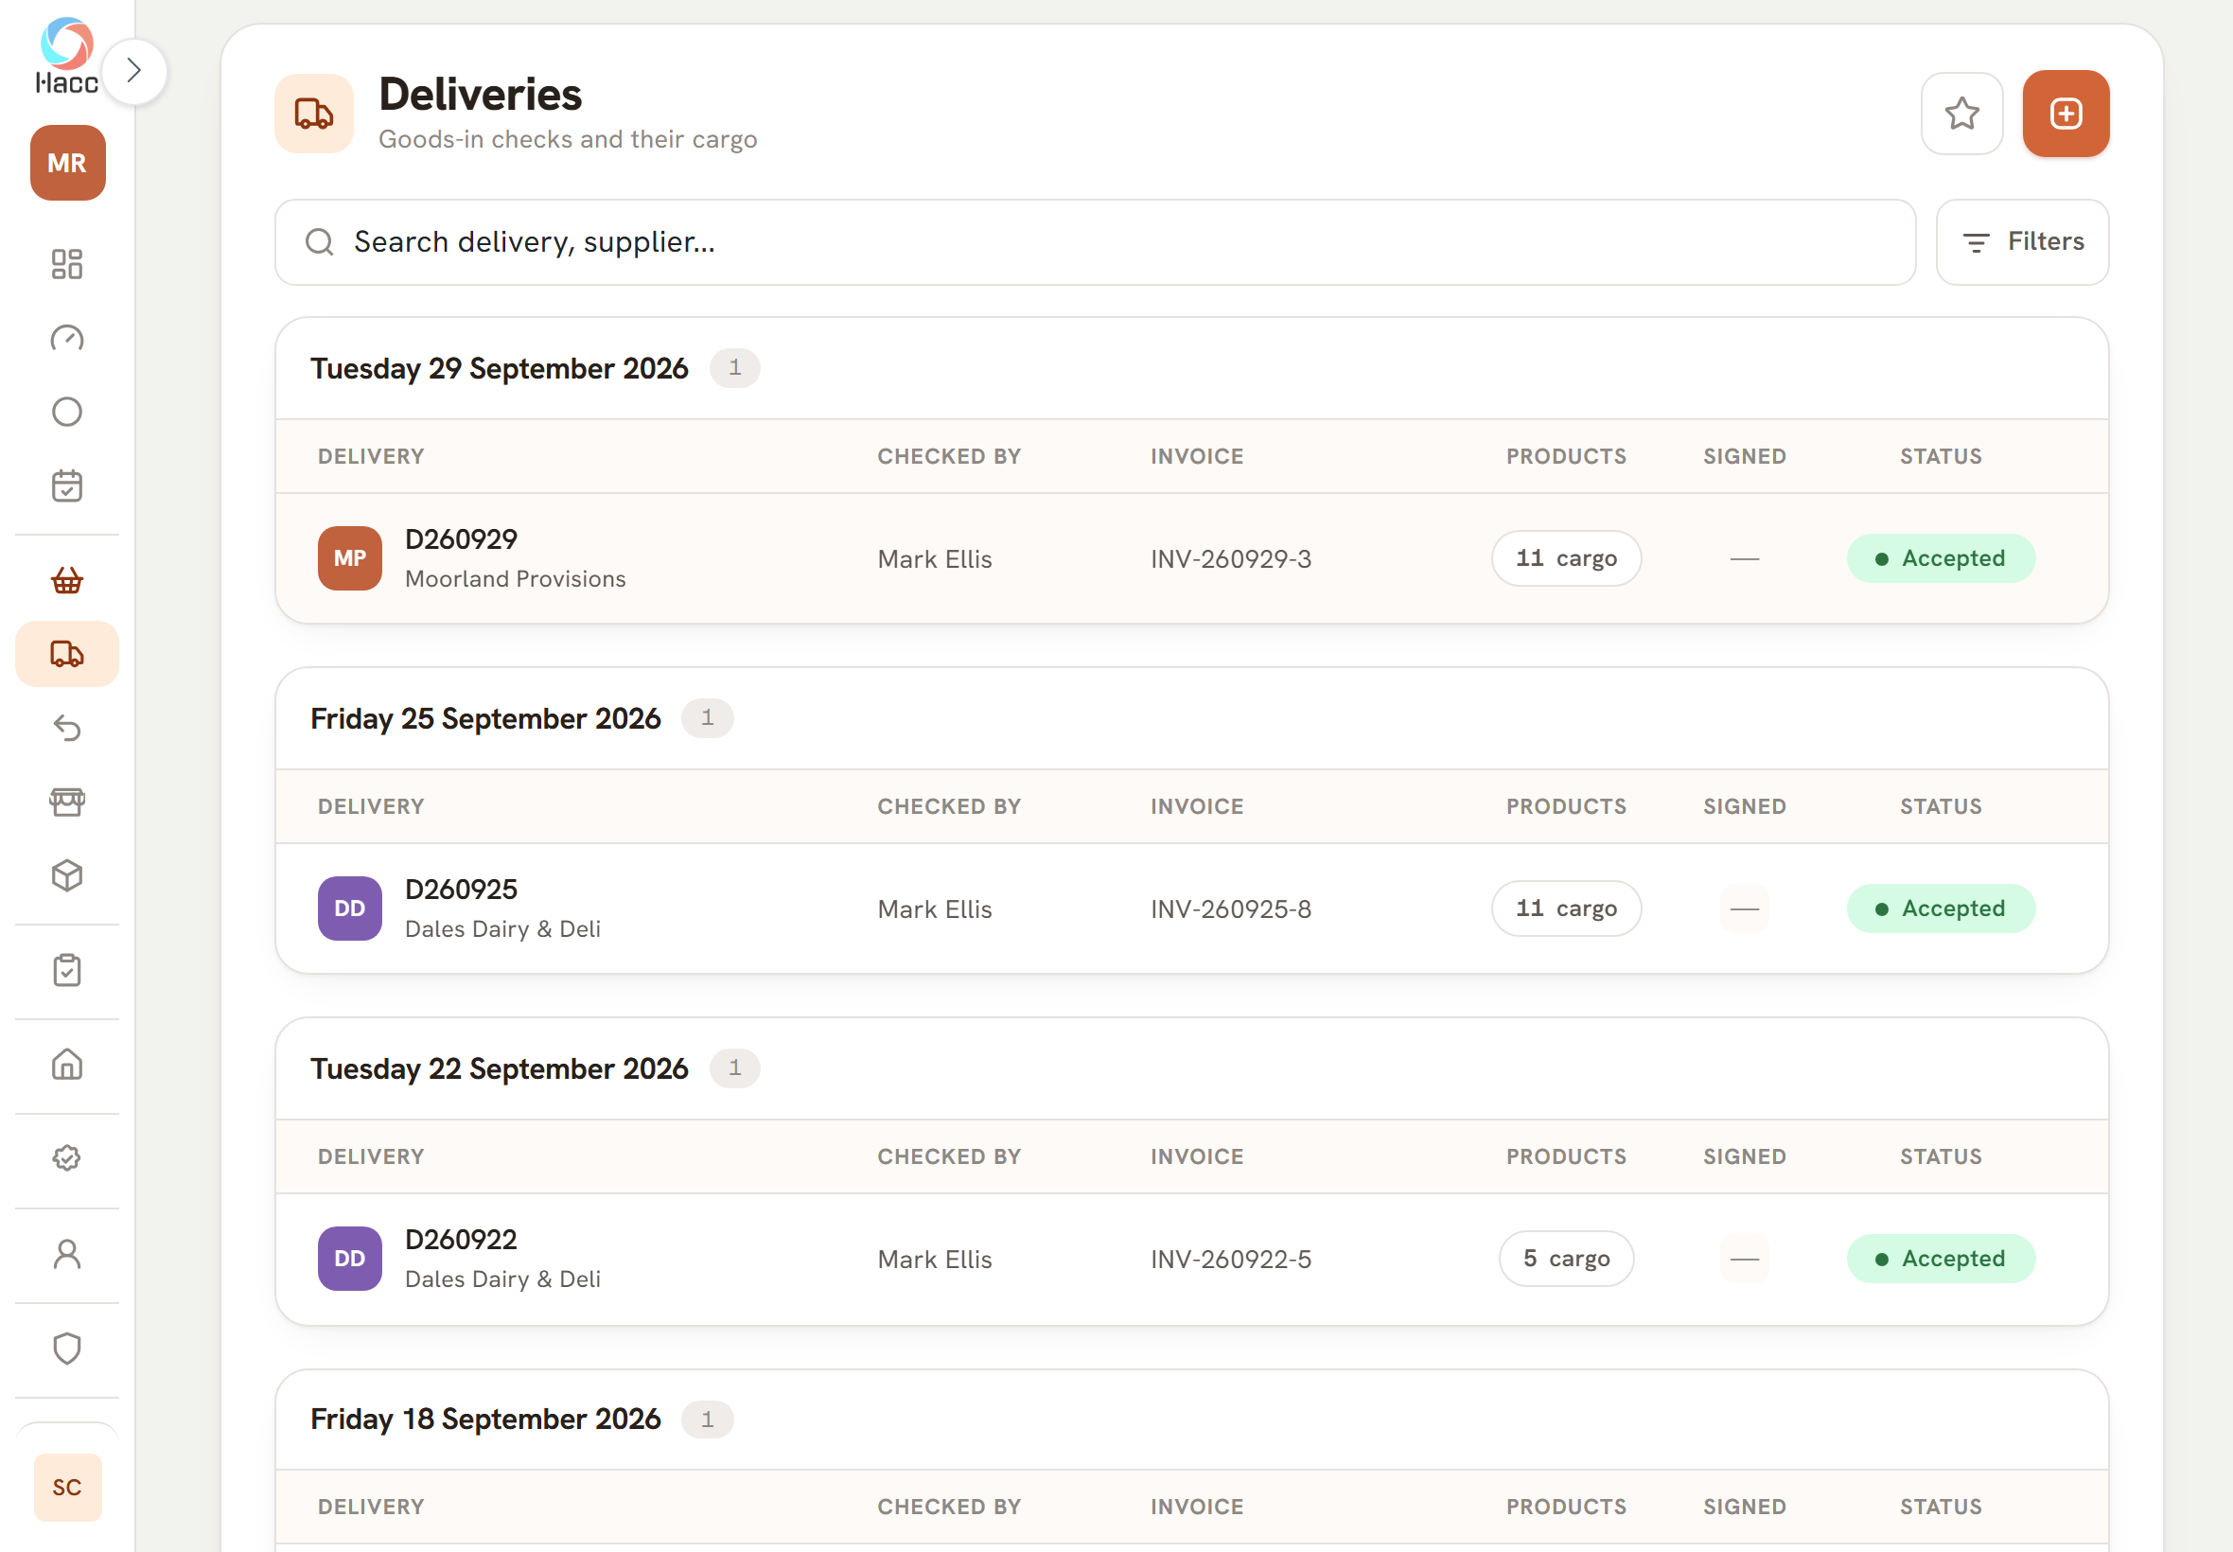
Task: Click the SC avatar in the sidebar
Action: click(x=67, y=1487)
